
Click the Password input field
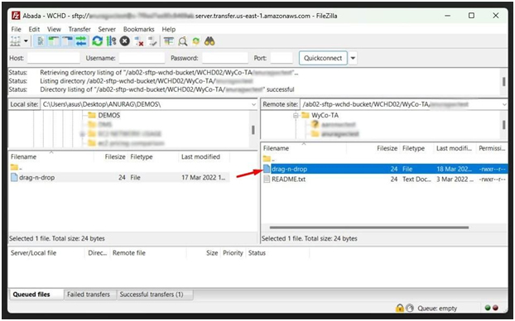coord(225,58)
